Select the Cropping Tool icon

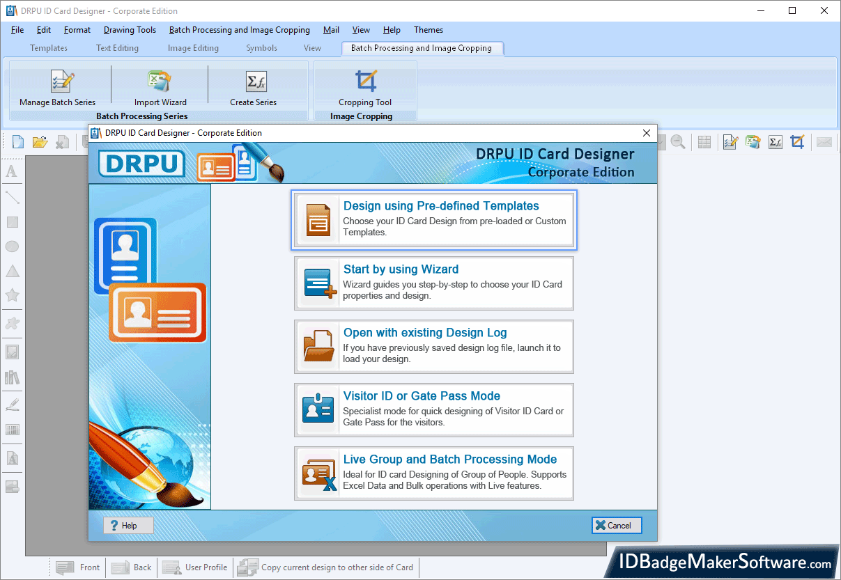tap(365, 82)
